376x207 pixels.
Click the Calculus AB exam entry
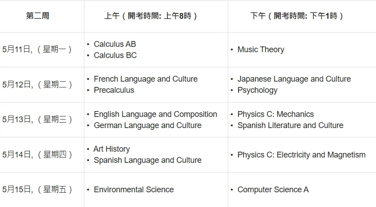point(115,44)
